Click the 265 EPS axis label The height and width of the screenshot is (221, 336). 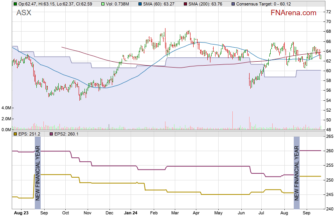[x=329, y=136]
